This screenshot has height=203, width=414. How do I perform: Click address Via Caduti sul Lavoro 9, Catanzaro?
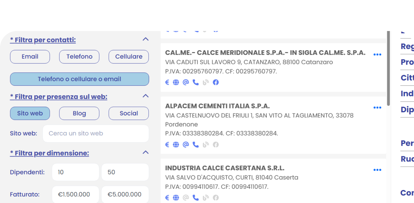pos(249,62)
